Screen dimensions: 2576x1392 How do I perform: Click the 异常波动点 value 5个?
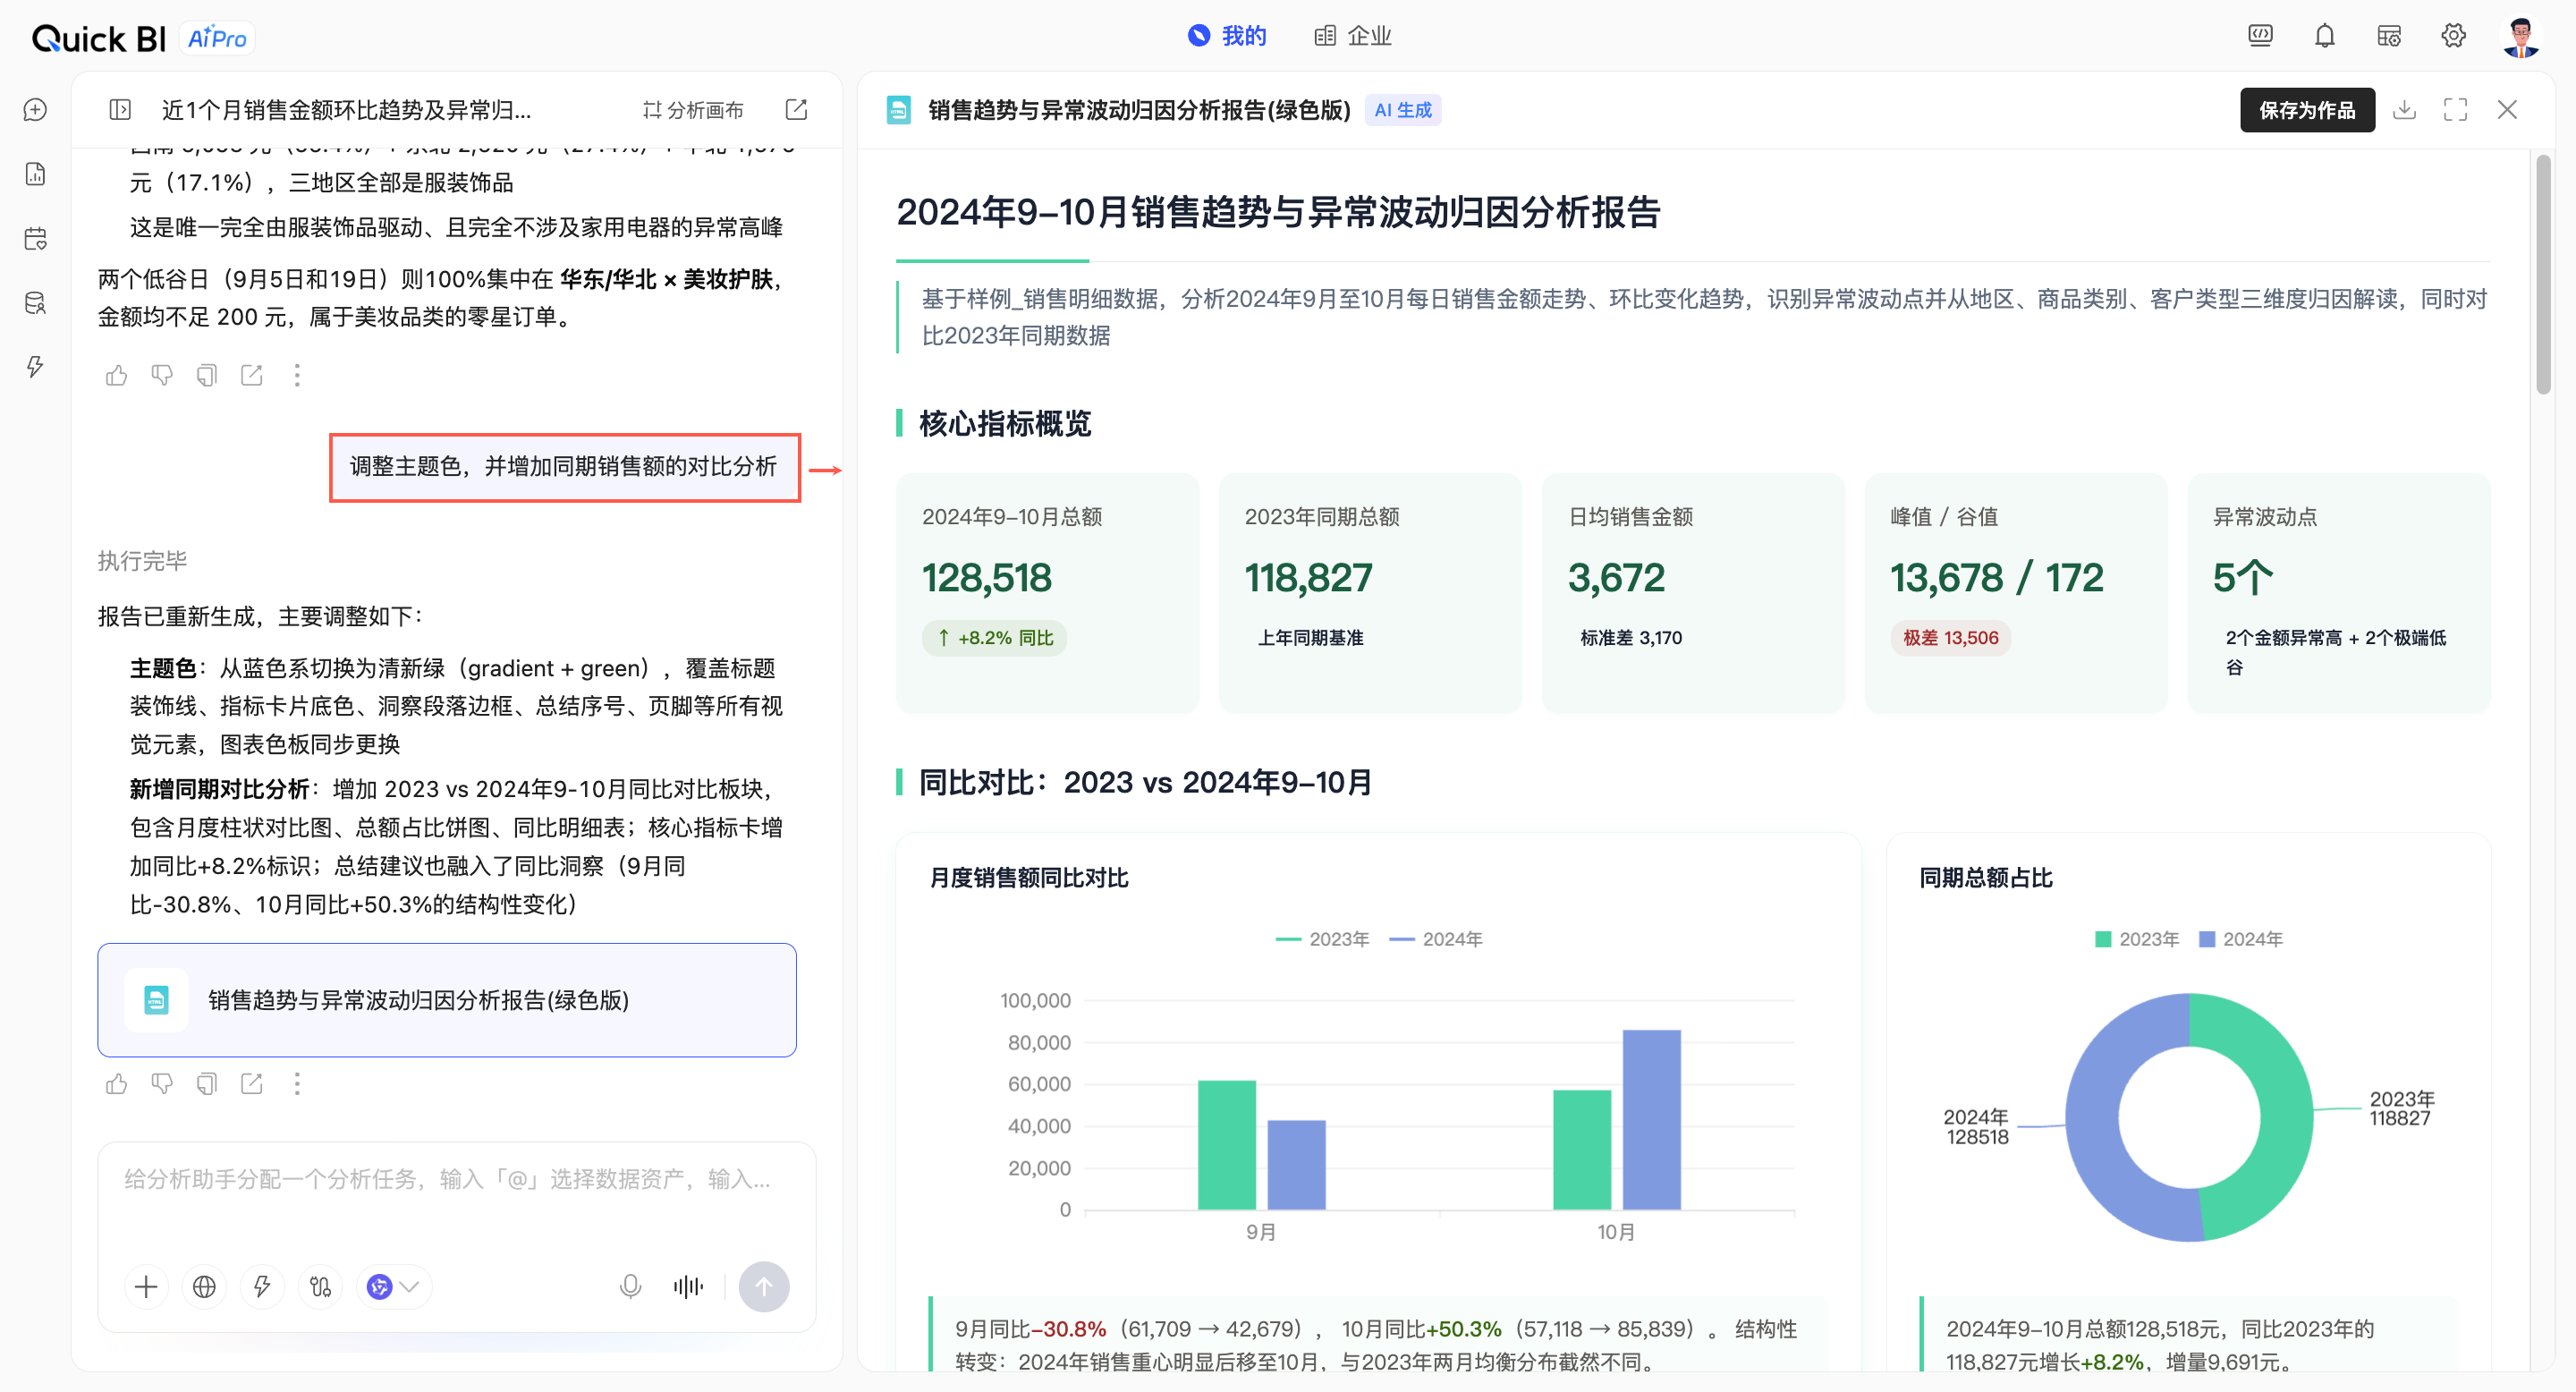tap(2243, 577)
